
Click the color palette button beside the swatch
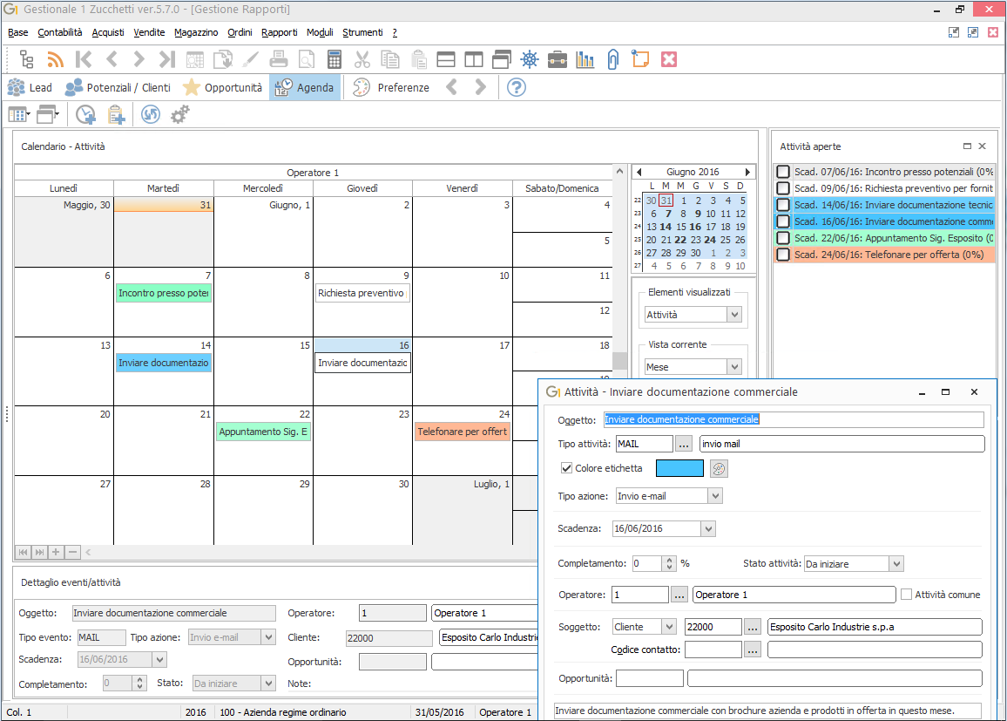tap(719, 468)
